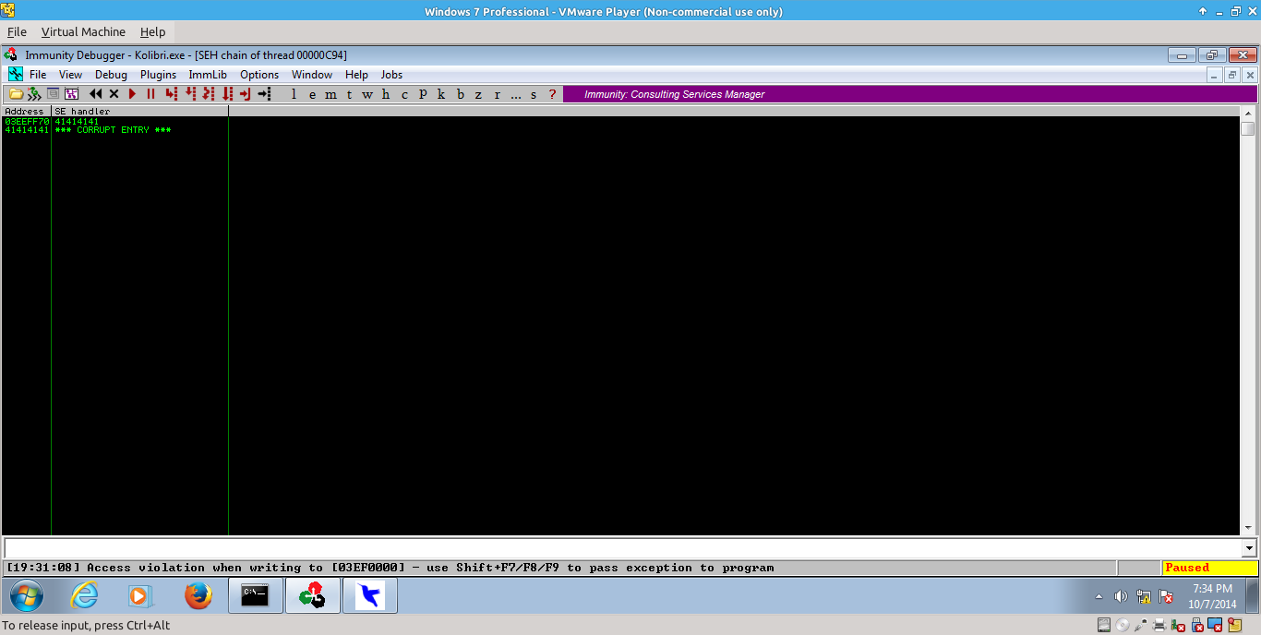The image size is (1261, 635).
Task: Open the ImmLib menu
Action: click(x=208, y=75)
